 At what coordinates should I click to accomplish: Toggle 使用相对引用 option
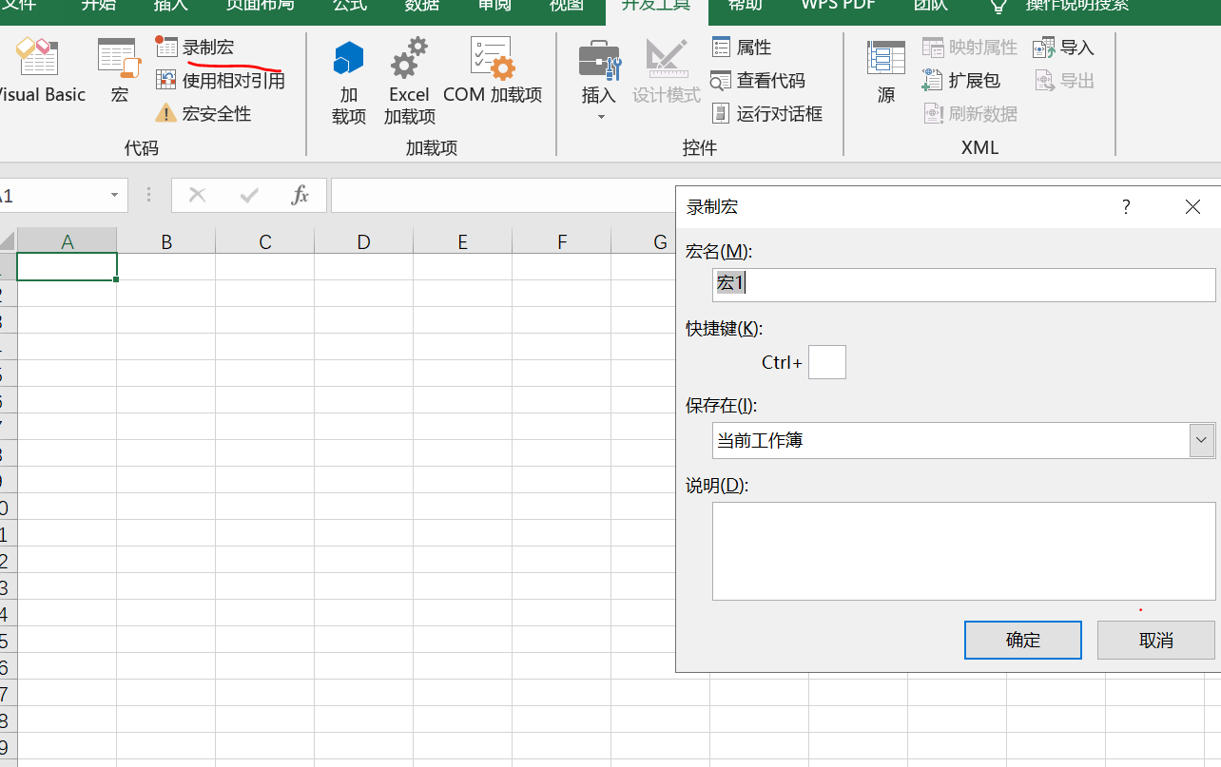pyautogui.click(x=221, y=81)
